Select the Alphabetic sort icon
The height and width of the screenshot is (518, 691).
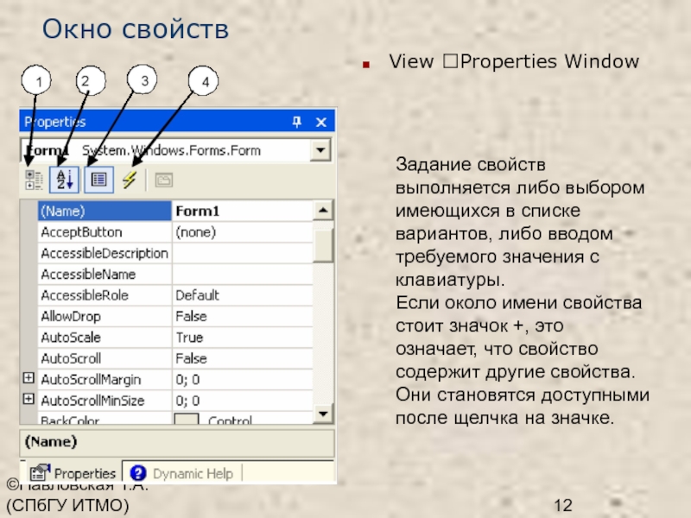click(65, 180)
